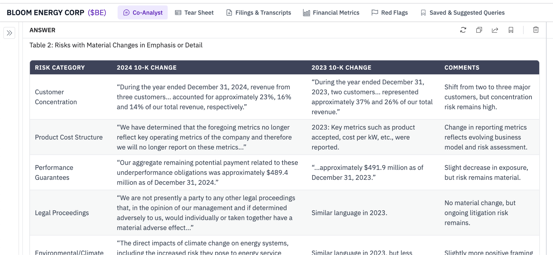Select the Performance Guarantees row label
553x255 pixels.
click(54, 173)
